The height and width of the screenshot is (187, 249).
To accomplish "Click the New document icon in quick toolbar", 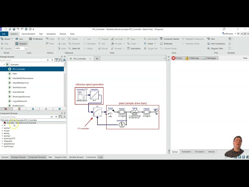I will pyautogui.click(x=6, y=29).
